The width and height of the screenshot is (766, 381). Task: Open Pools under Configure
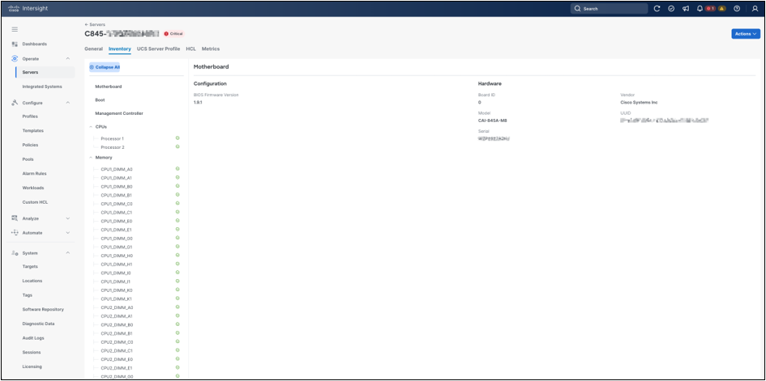point(28,159)
